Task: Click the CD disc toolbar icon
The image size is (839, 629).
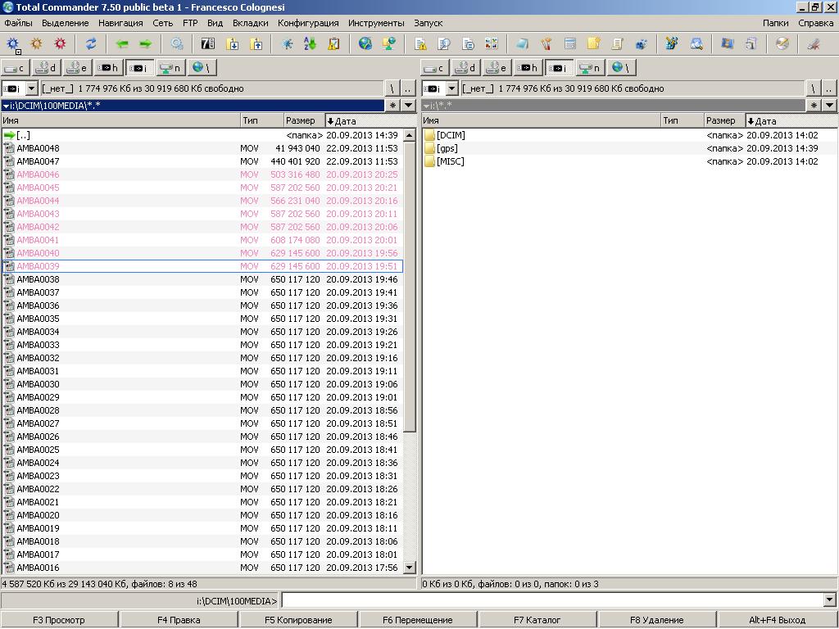Action: [782, 44]
